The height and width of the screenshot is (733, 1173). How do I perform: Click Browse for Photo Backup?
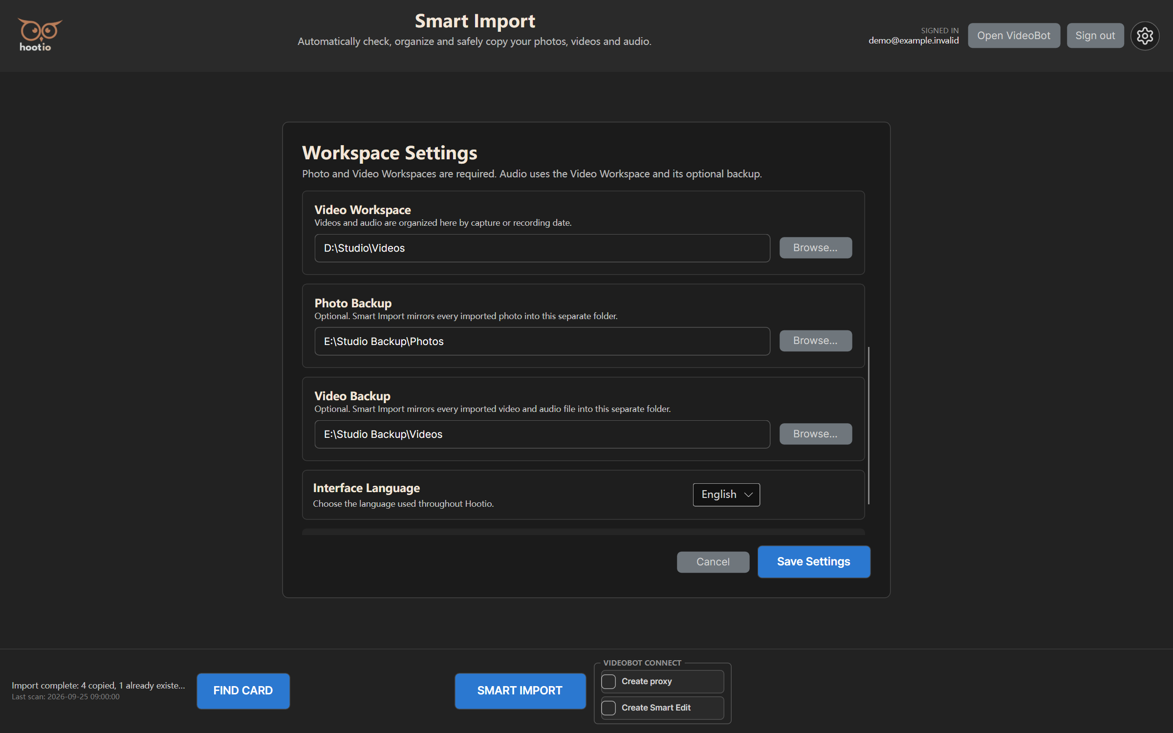(x=815, y=341)
